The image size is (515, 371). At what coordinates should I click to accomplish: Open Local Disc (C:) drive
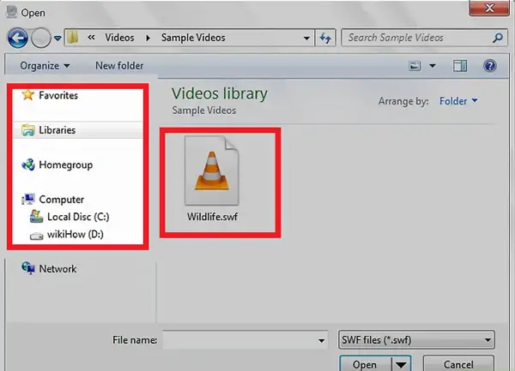(78, 217)
